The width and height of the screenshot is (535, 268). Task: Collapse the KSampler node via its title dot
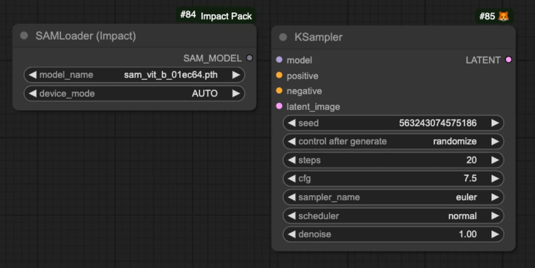(x=283, y=37)
